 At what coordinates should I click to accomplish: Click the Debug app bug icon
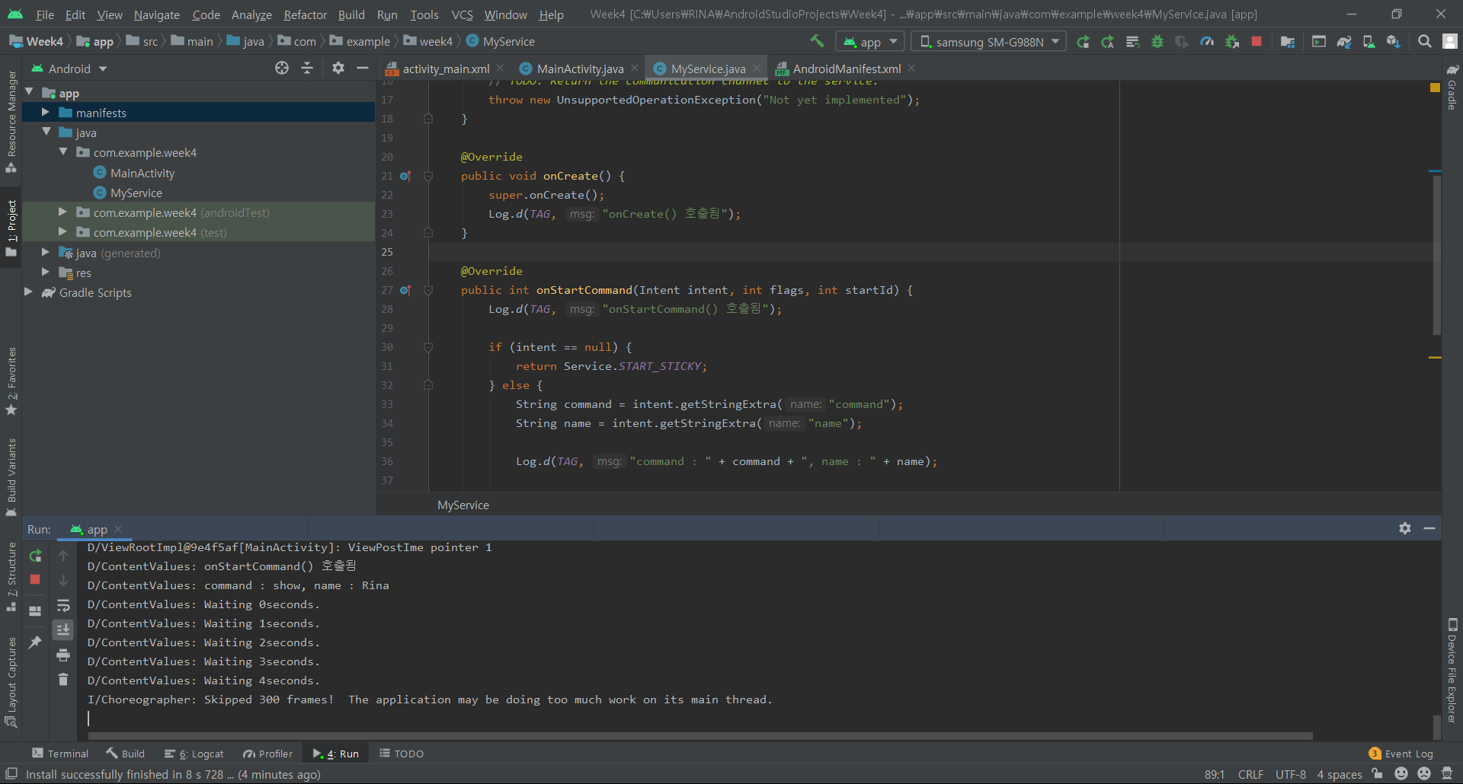pos(1157,42)
